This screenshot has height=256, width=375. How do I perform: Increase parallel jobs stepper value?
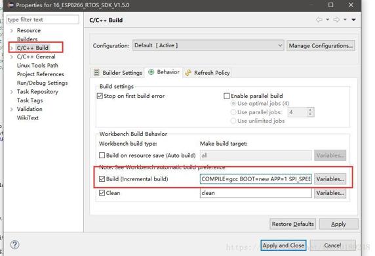point(310,110)
